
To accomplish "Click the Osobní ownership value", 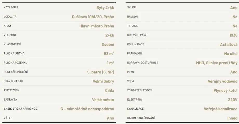I will pyautogui.click(x=108, y=45).
